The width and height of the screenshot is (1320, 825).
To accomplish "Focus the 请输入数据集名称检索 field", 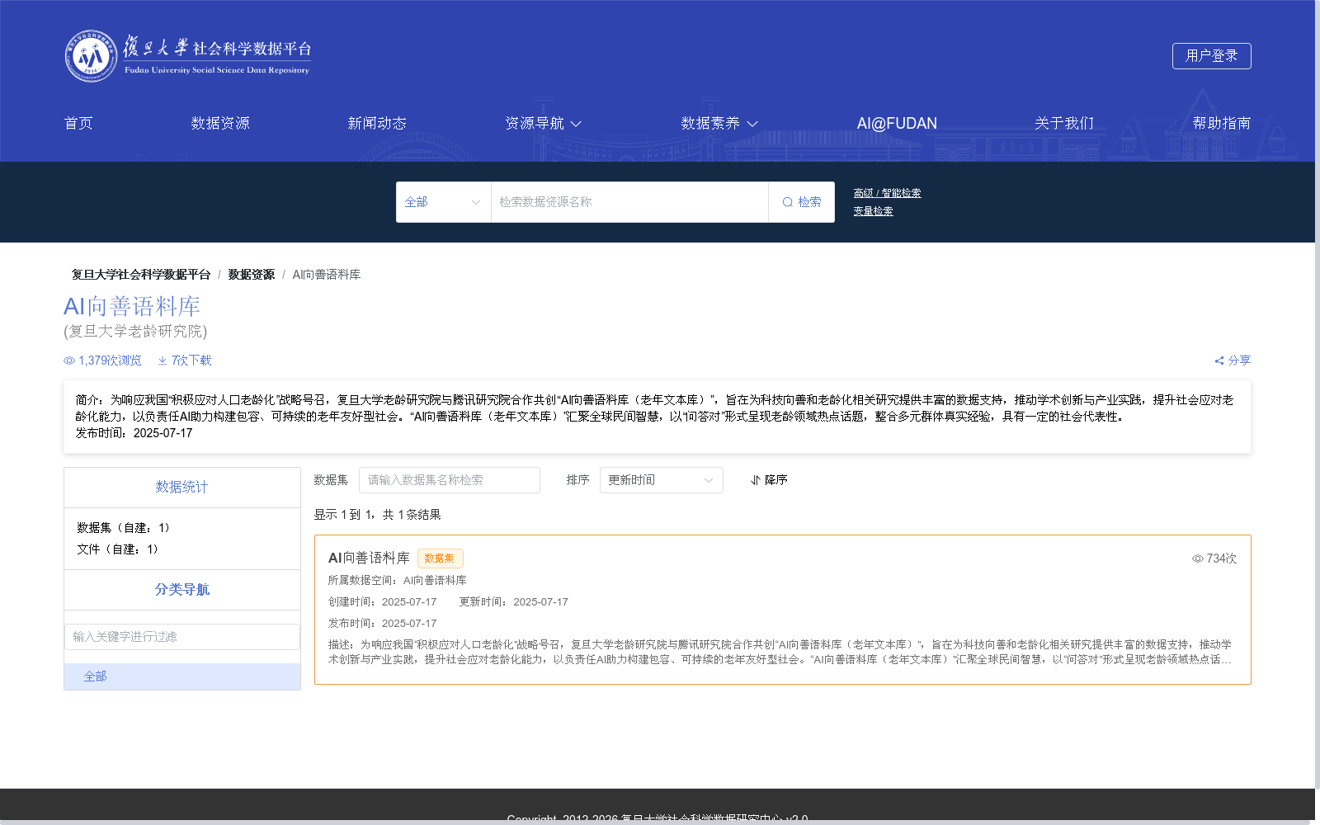I will (450, 480).
